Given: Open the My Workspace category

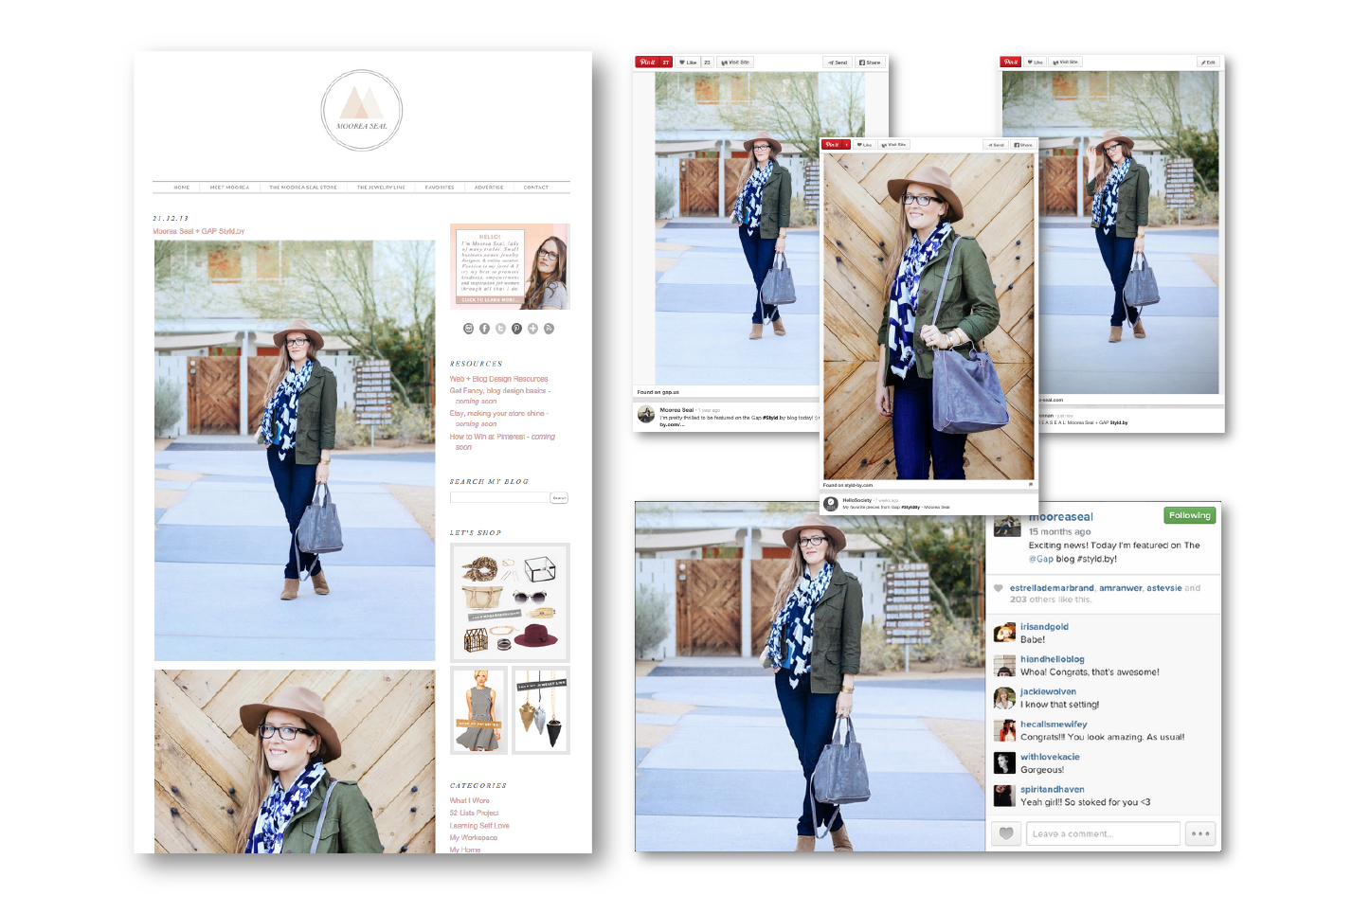Looking at the screenshot, I should coord(474,837).
